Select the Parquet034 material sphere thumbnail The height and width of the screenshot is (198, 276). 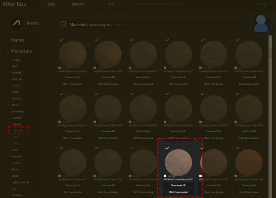178,162
